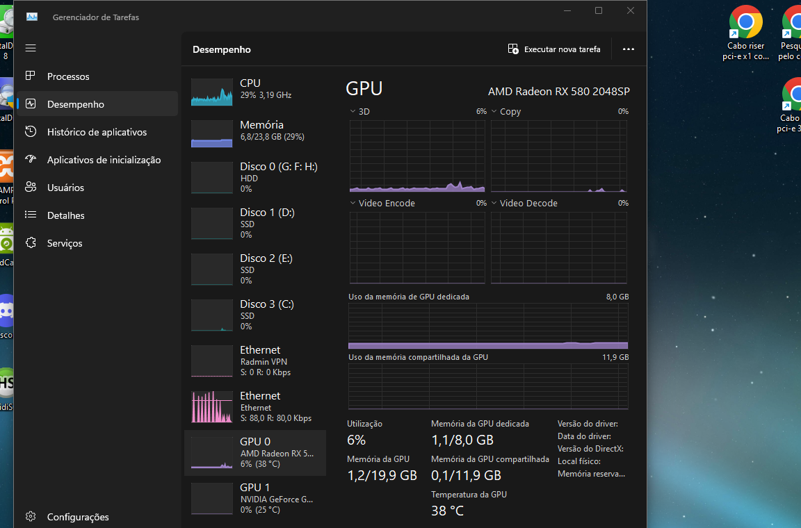
Task: Select the GPU 1 NVIDIA GeForce graph thumbnail
Action: pyautogui.click(x=211, y=499)
